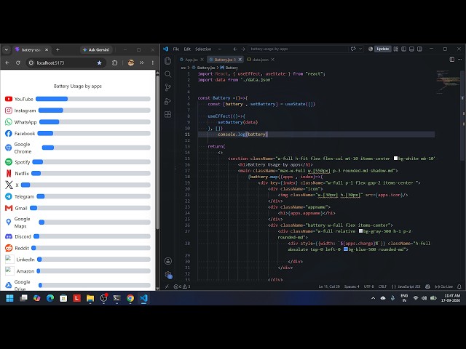The image size is (466, 349).
Task: Open the notifications bell in status bar
Action: click(459, 286)
